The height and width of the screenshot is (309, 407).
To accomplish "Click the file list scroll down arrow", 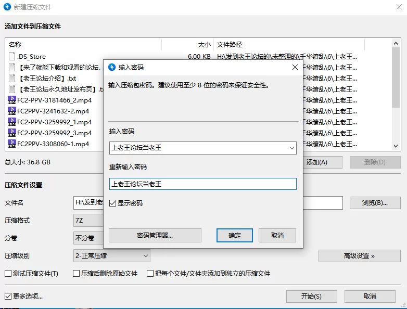I will (396, 146).
